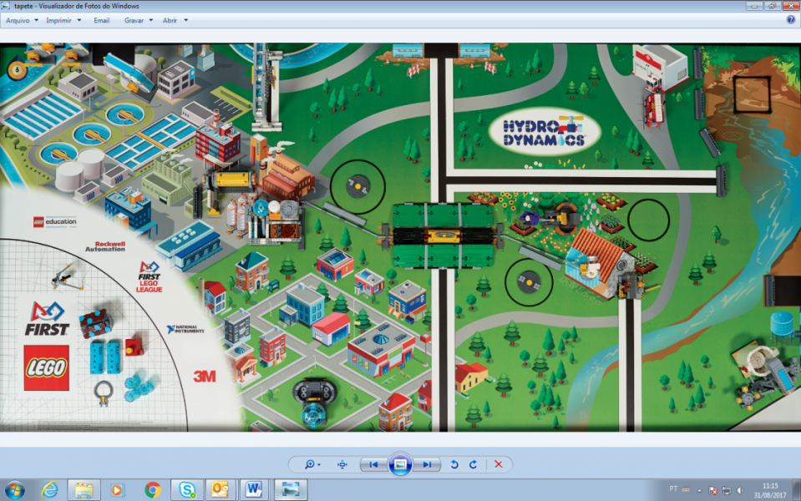Launch Internet Explorer from the taskbar

coord(49,490)
